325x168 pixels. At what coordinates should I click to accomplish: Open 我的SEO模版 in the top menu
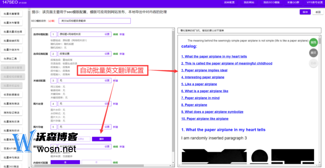click(271, 2)
